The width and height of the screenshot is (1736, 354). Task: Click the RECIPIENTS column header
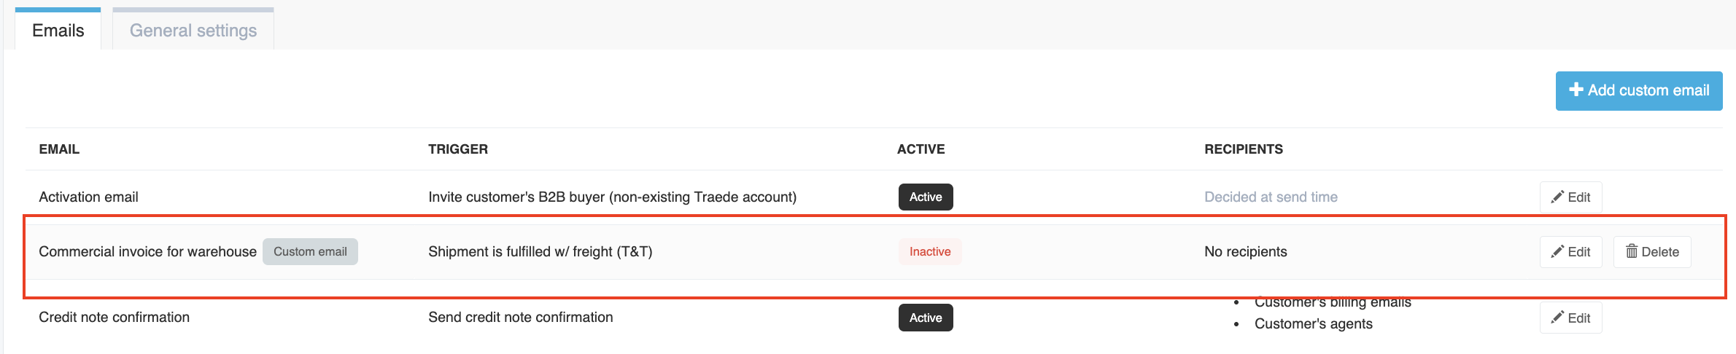coord(1244,149)
